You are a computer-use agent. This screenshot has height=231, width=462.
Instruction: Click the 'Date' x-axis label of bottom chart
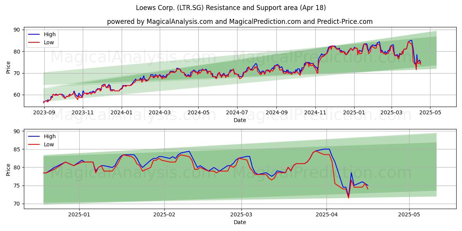coord(240,222)
